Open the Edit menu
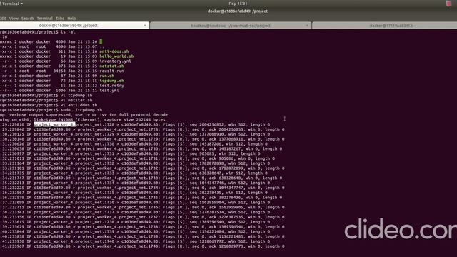The width and height of the screenshot is (457, 257). click(3, 19)
